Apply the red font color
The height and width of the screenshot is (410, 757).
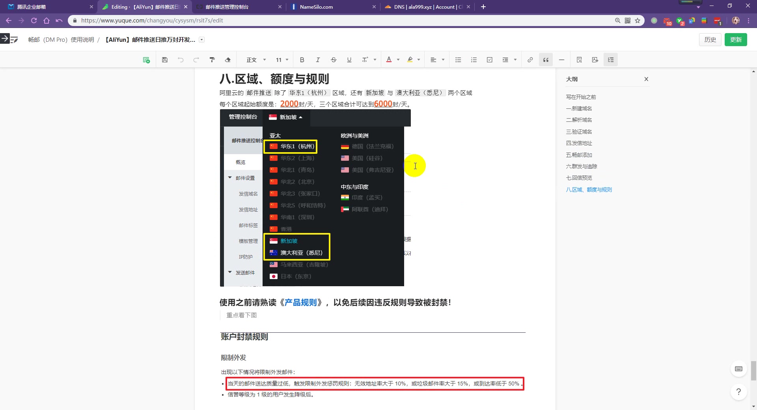(x=389, y=60)
